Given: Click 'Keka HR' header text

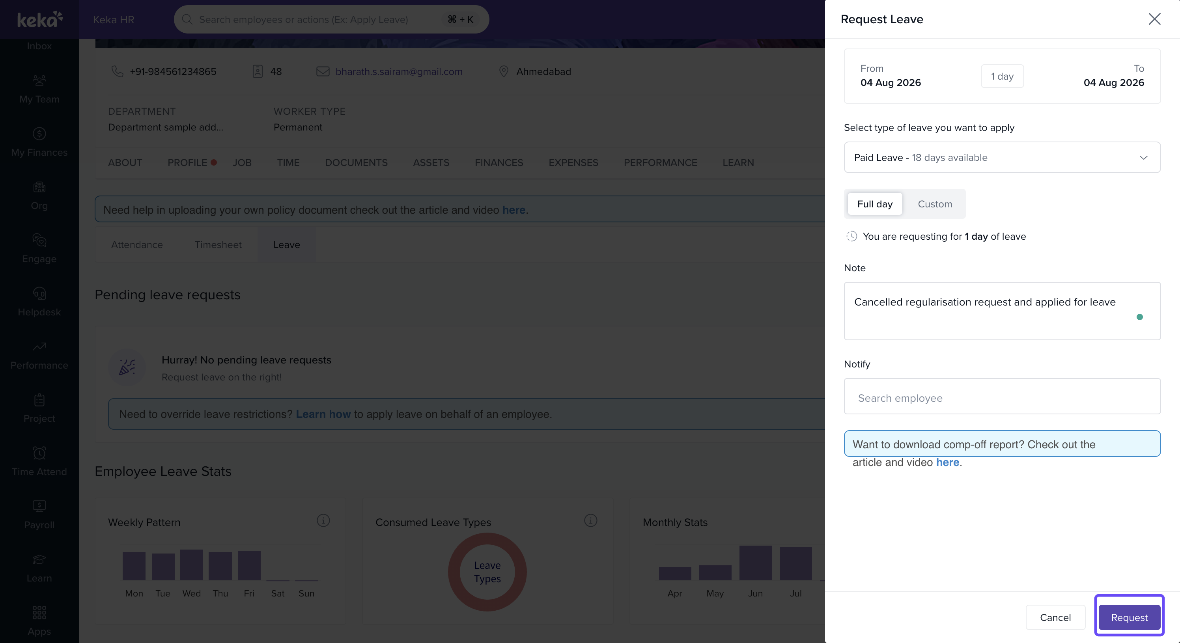Looking at the screenshot, I should point(114,19).
